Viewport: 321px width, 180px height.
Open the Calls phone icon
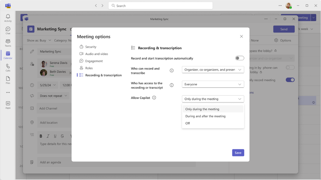(8, 68)
